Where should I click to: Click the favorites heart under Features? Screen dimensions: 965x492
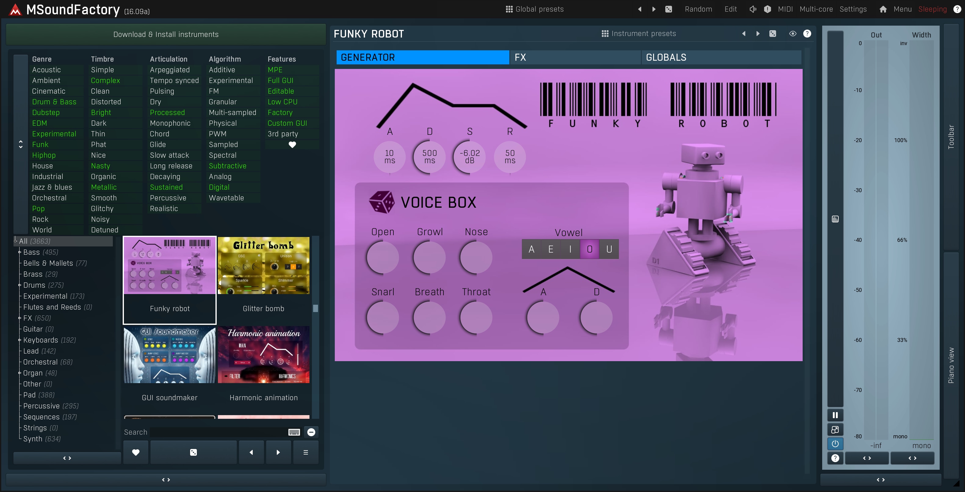pyautogui.click(x=292, y=145)
